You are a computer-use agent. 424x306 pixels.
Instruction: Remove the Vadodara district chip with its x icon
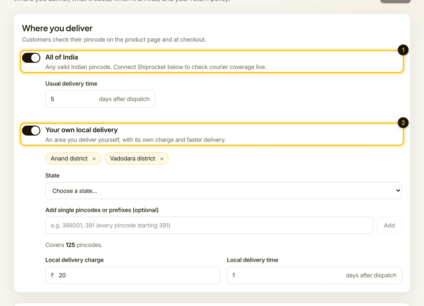[162, 159]
